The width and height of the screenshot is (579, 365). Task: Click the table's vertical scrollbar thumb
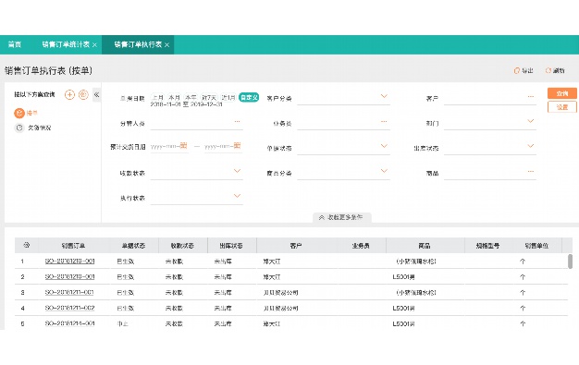[x=570, y=262]
